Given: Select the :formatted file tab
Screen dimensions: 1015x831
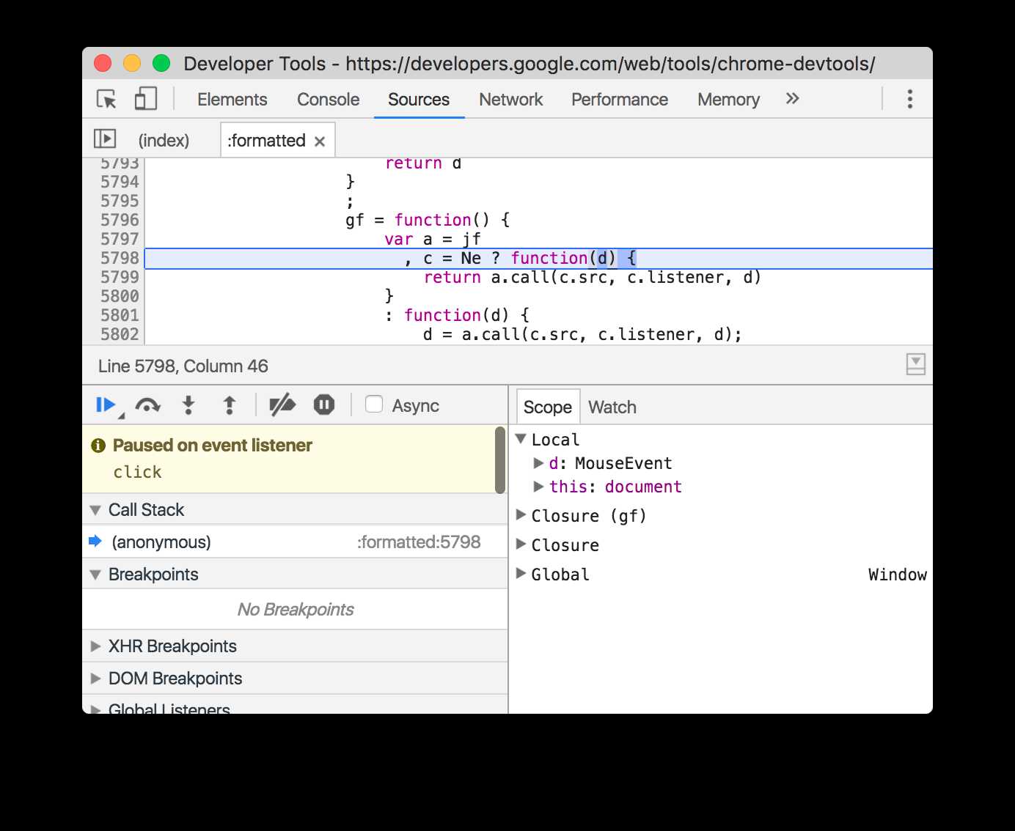Looking at the screenshot, I should (266, 140).
